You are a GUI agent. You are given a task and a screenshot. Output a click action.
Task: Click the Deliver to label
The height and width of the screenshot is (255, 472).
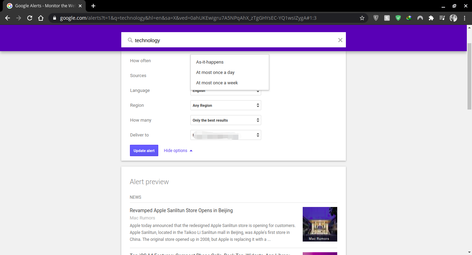coord(140,135)
